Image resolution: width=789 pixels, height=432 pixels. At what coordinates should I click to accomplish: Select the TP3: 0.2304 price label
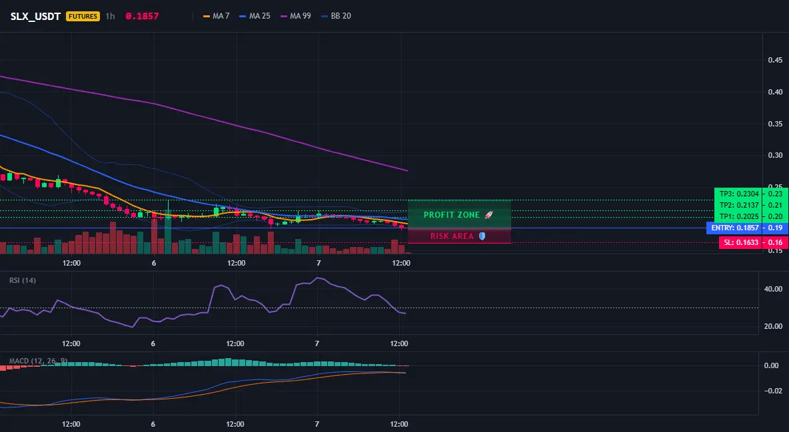pos(738,194)
